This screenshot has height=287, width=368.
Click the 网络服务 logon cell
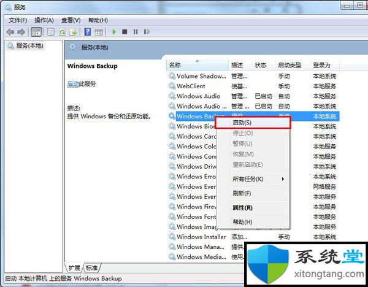pos(324,186)
